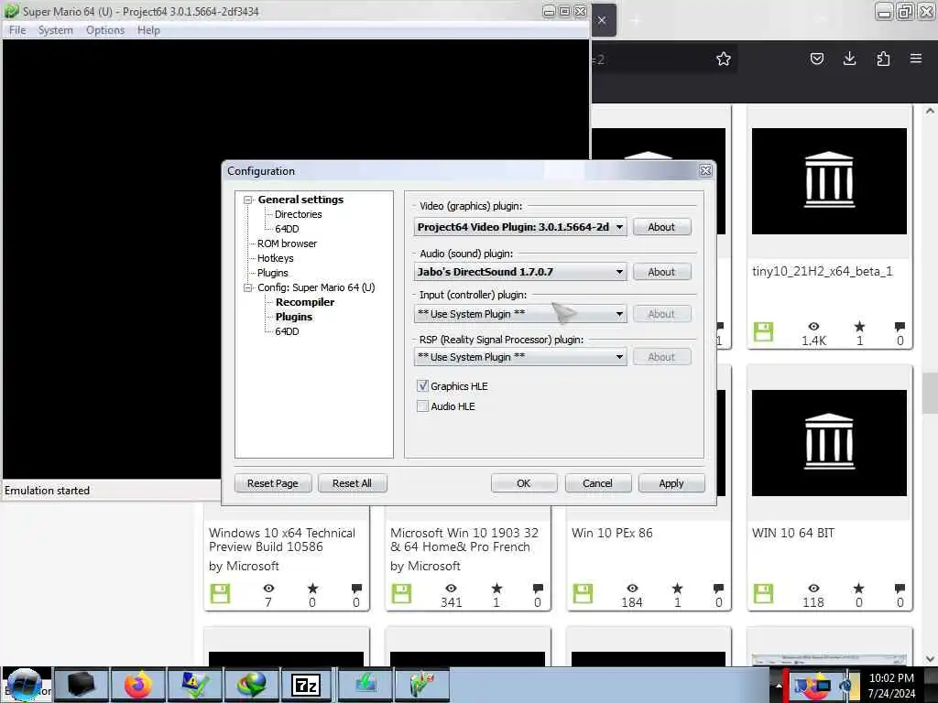Toggle the Graphics HLE checkbox
This screenshot has width=938, height=703.
click(423, 386)
